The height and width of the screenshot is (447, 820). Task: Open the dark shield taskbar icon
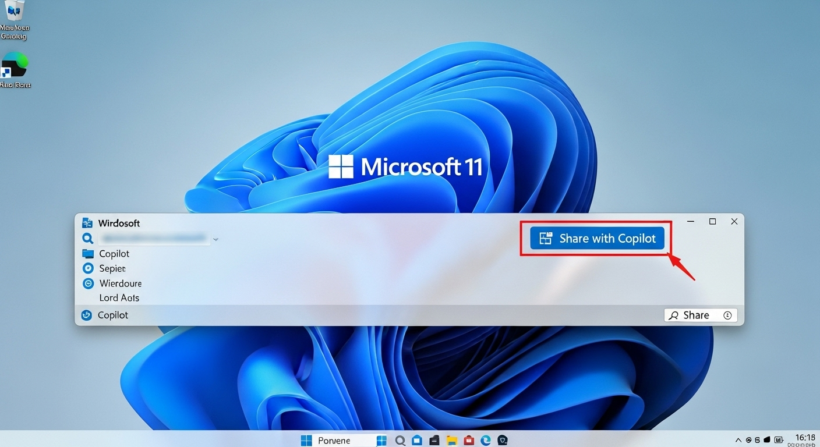(x=503, y=441)
